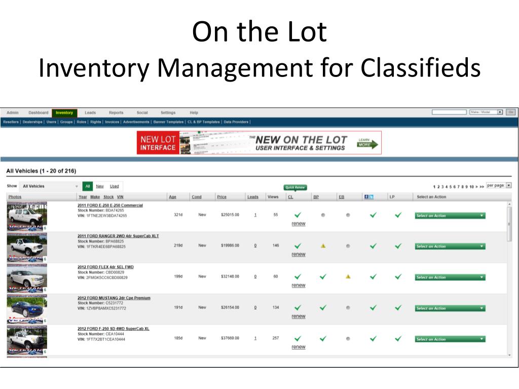Select the New vehicles filter
519x389 pixels.
pos(100,186)
